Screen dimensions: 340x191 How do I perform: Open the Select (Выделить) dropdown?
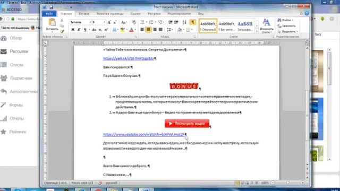(x=287, y=32)
